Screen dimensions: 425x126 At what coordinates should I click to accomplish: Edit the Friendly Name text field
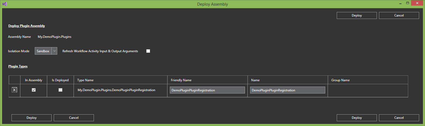click(207, 90)
